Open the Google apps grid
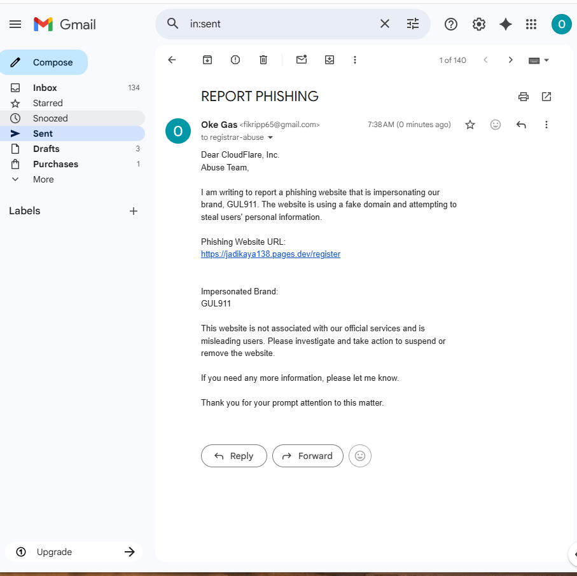577x576 pixels. (x=531, y=24)
